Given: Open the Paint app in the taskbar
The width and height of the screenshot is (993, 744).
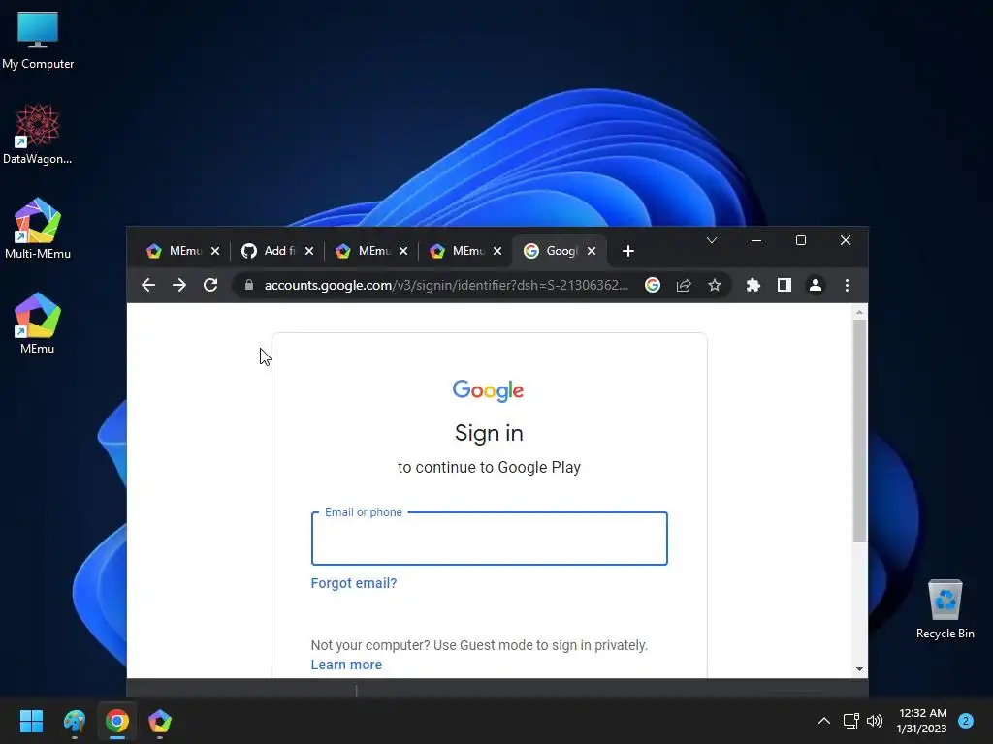Looking at the screenshot, I should click(74, 721).
